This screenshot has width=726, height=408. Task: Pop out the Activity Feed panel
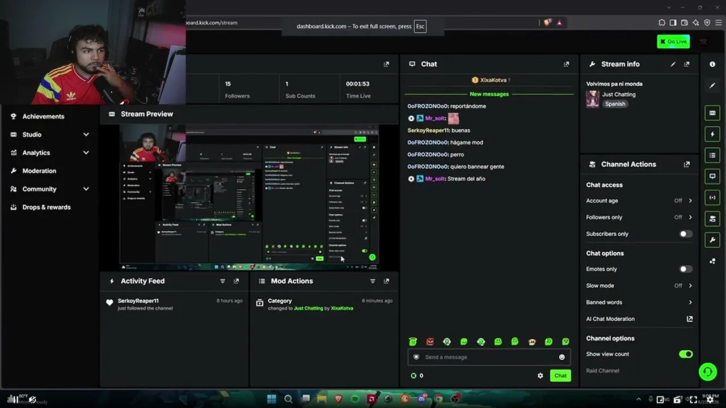[236, 281]
